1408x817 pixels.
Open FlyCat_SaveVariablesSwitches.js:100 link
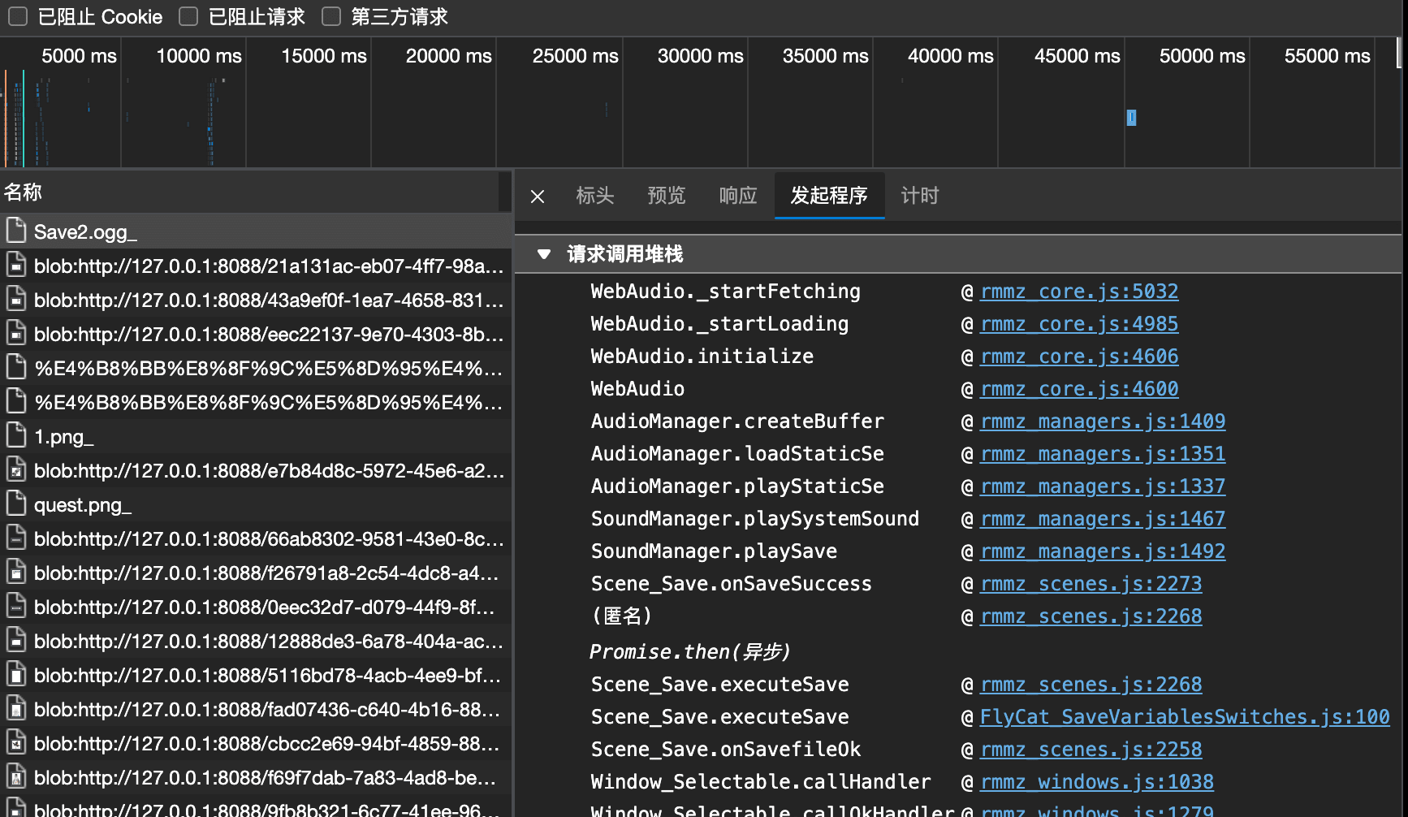1185,717
